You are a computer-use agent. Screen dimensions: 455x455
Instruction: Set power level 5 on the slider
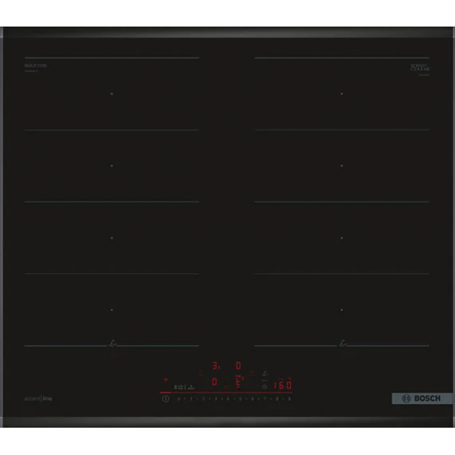240,399
